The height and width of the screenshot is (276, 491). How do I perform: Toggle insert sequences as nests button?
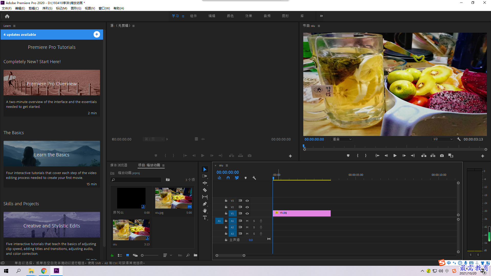[219, 178]
